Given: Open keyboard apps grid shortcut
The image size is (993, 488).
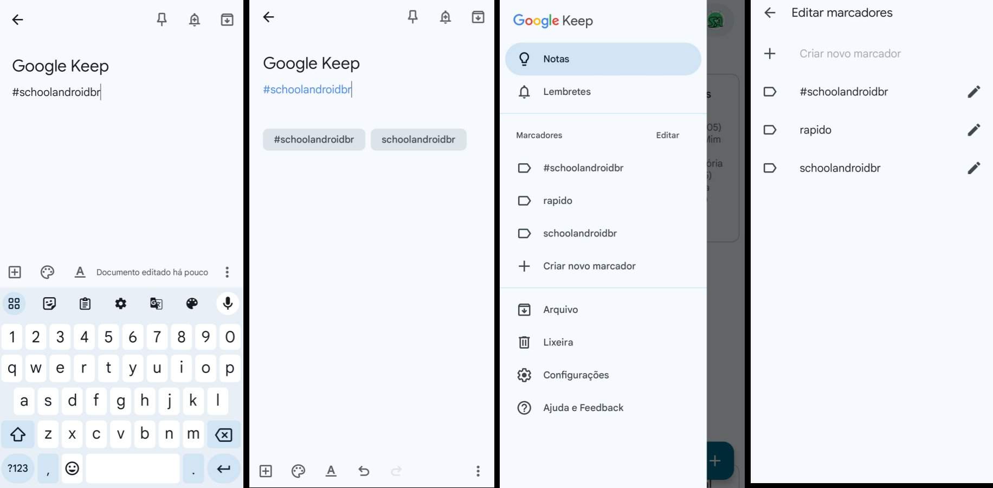Looking at the screenshot, I should pyautogui.click(x=14, y=304).
